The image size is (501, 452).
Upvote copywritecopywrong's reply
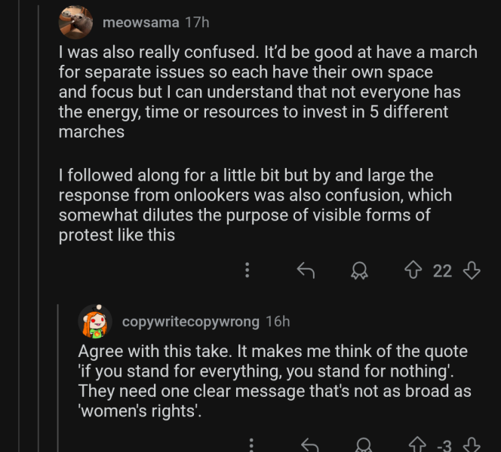coord(417,445)
